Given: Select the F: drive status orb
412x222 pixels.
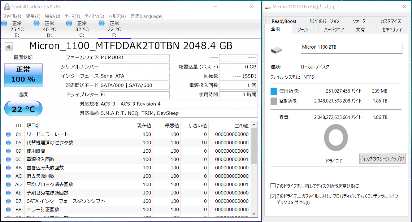Looking at the screenshot, I should (102, 23).
